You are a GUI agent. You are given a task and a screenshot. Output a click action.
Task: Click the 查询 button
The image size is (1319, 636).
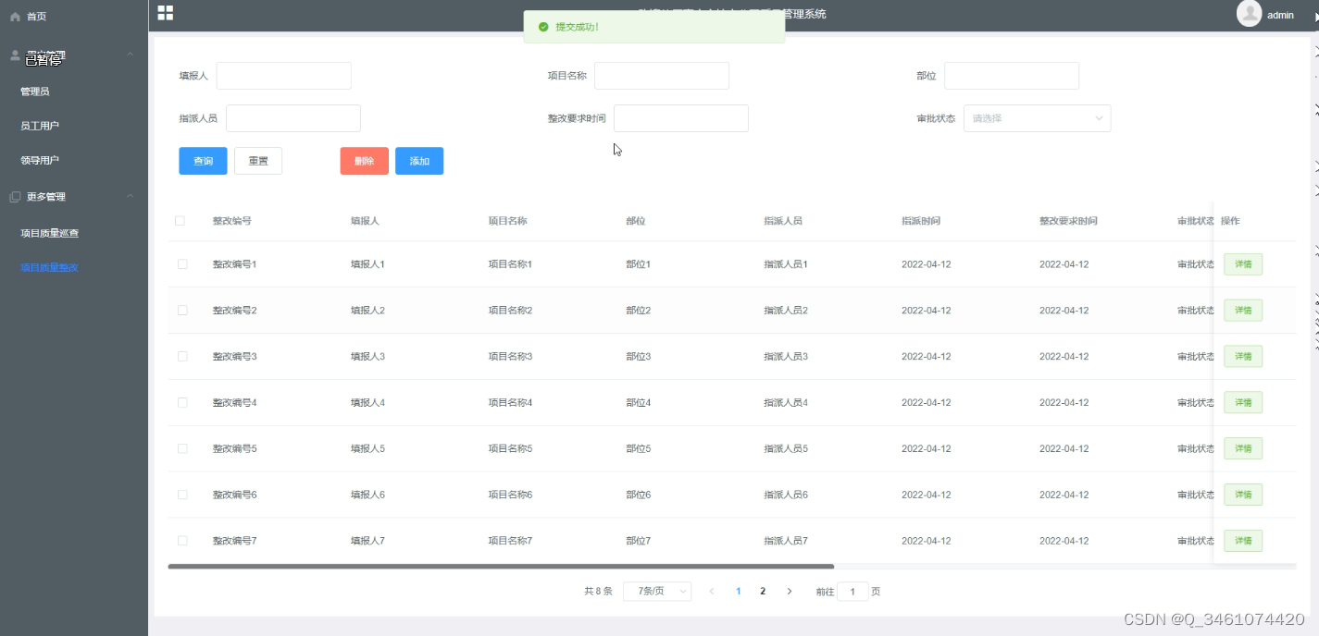coord(203,161)
